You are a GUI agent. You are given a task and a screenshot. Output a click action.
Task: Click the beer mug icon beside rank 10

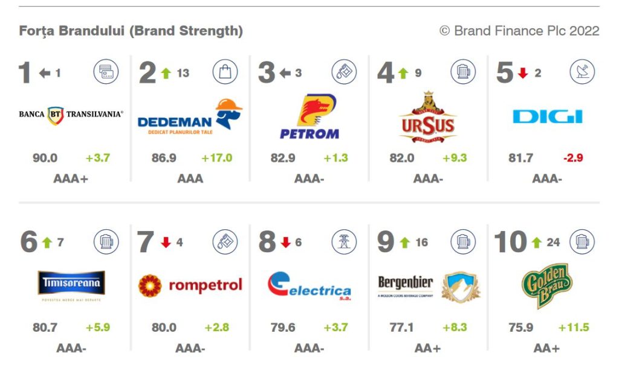(582, 241)
